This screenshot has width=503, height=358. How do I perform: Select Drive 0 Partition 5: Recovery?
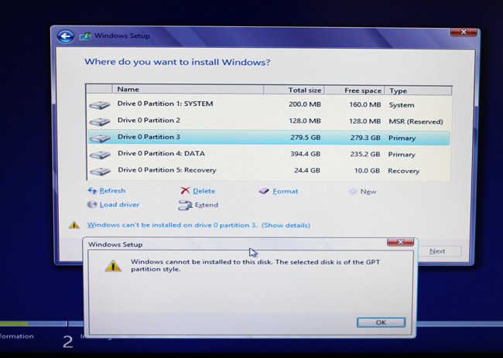pos(166,170)
